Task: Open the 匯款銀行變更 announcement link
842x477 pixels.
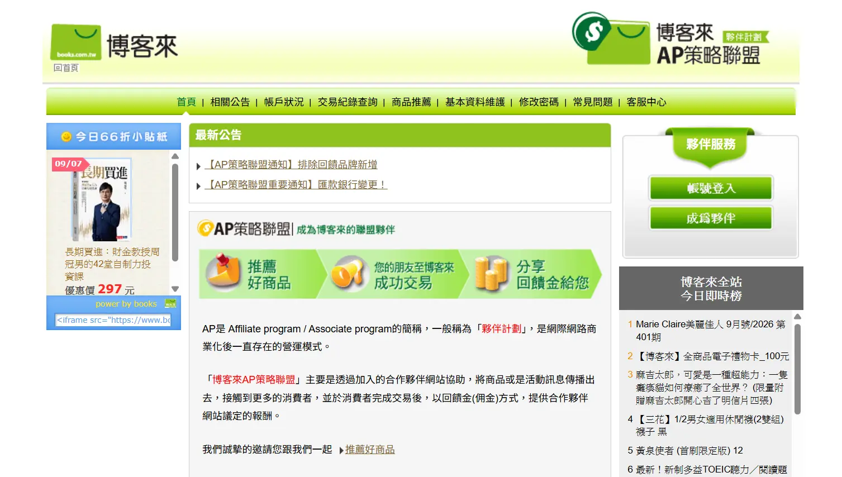Action: [x=296, y=185]
